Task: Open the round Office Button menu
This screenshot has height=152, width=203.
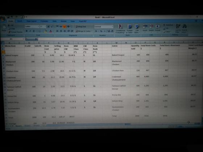Action: coord(3,18)
